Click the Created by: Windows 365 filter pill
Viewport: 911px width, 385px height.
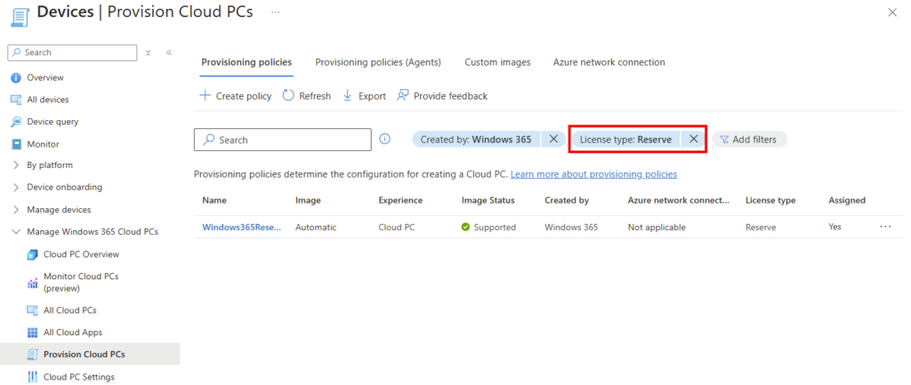476,140
